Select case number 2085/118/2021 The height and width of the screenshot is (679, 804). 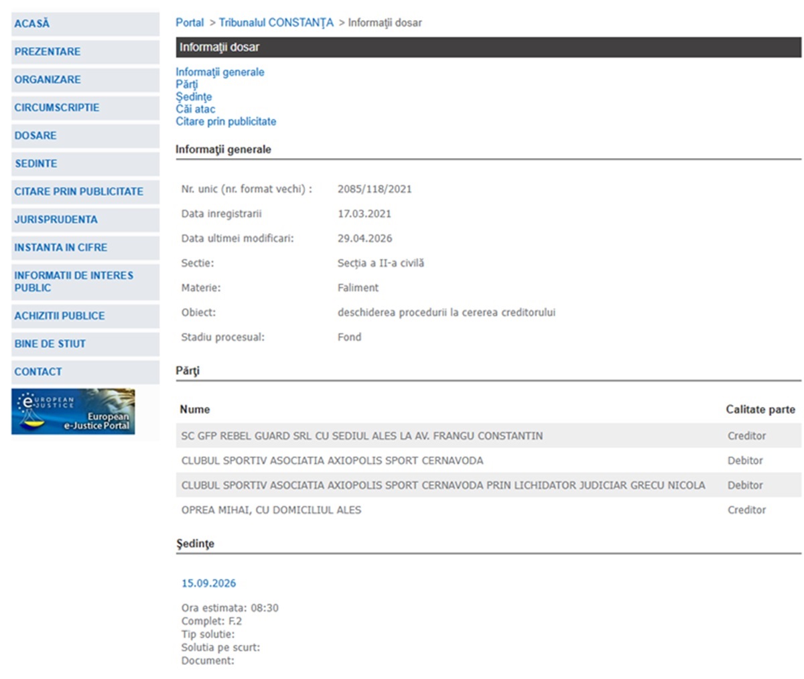click(375, 189)
